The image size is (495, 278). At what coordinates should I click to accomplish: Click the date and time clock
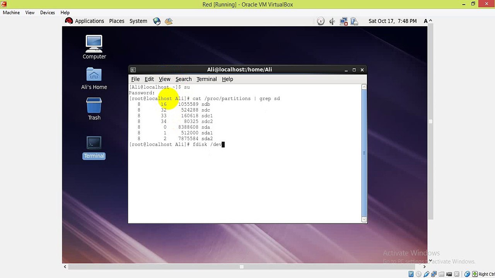click(393, 21)
